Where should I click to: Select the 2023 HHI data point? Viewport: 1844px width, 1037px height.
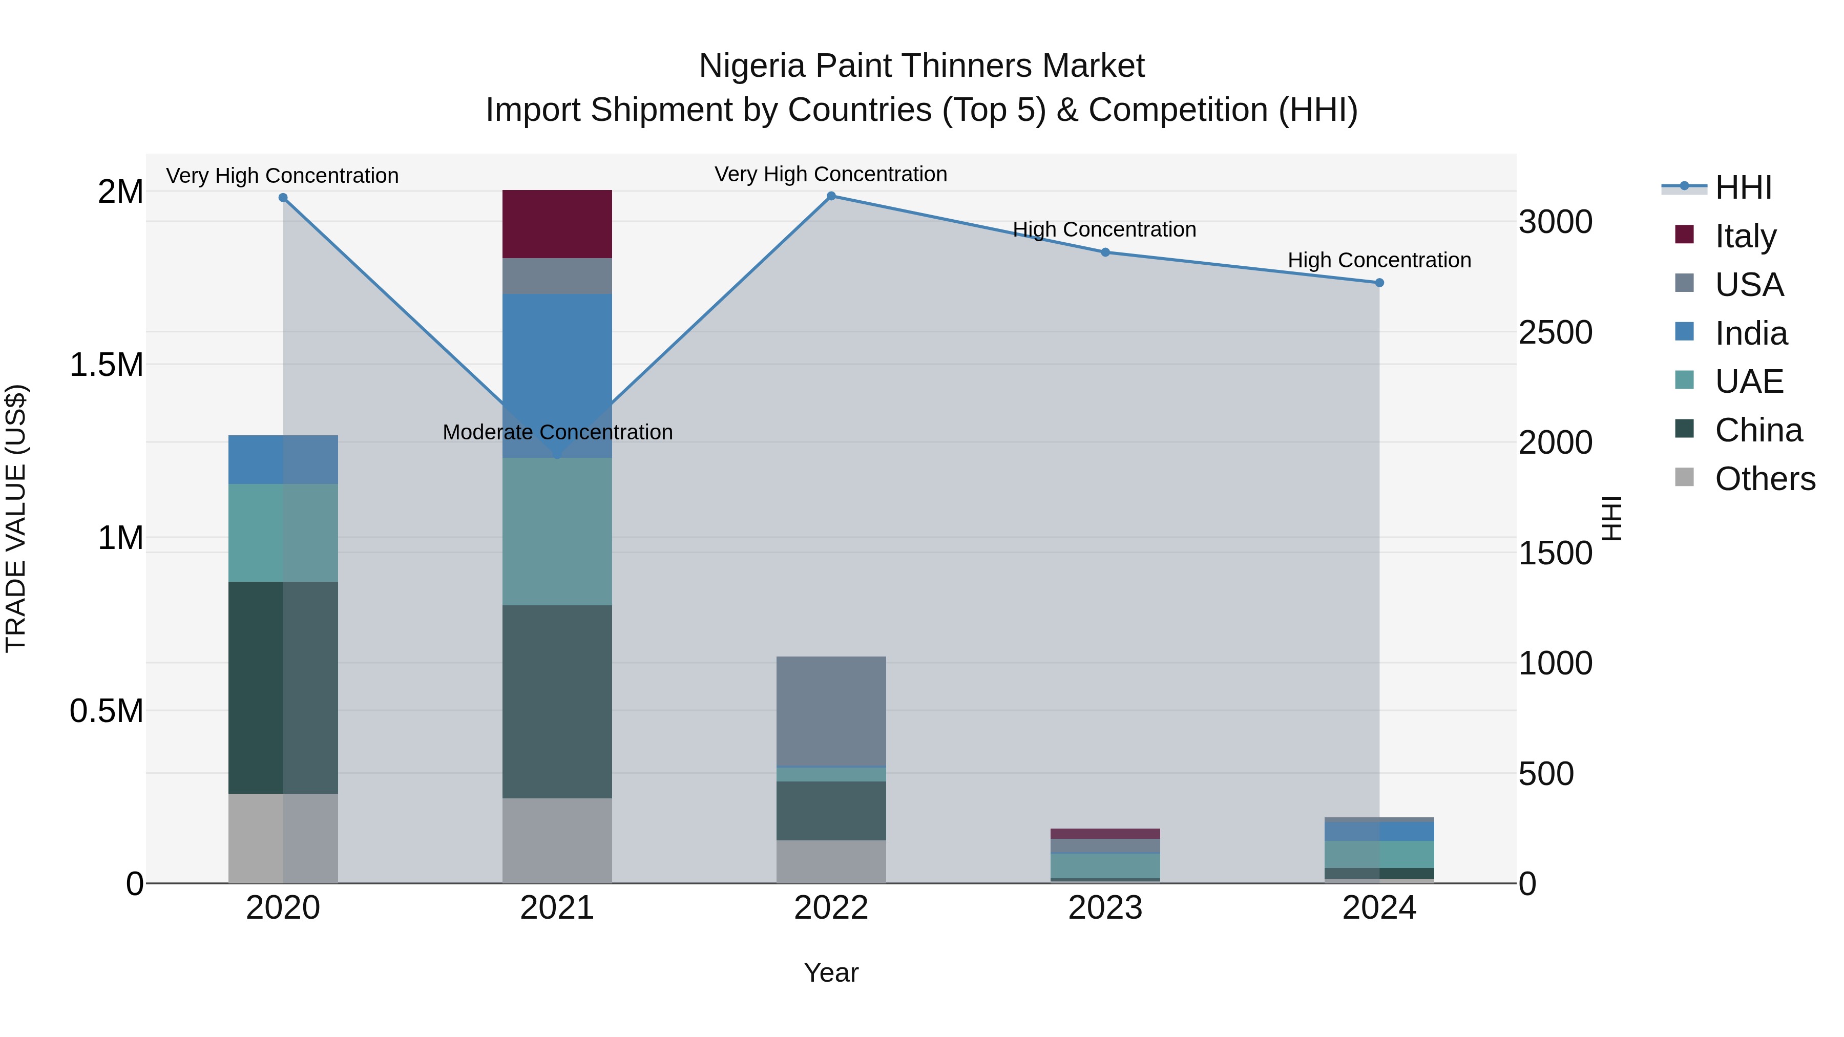pos(1105,252)
